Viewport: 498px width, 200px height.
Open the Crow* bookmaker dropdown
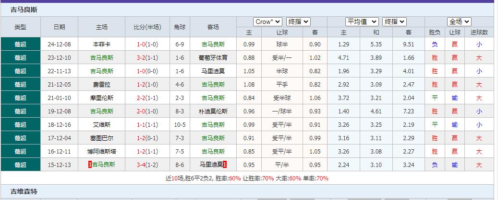(267, 22)
